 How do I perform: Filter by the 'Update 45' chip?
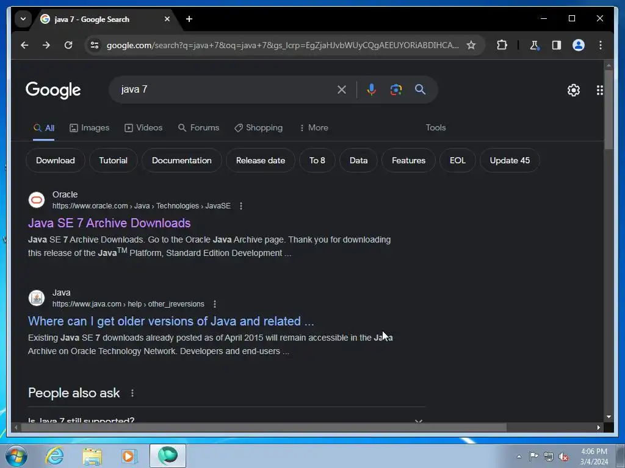tap(510, 160)
